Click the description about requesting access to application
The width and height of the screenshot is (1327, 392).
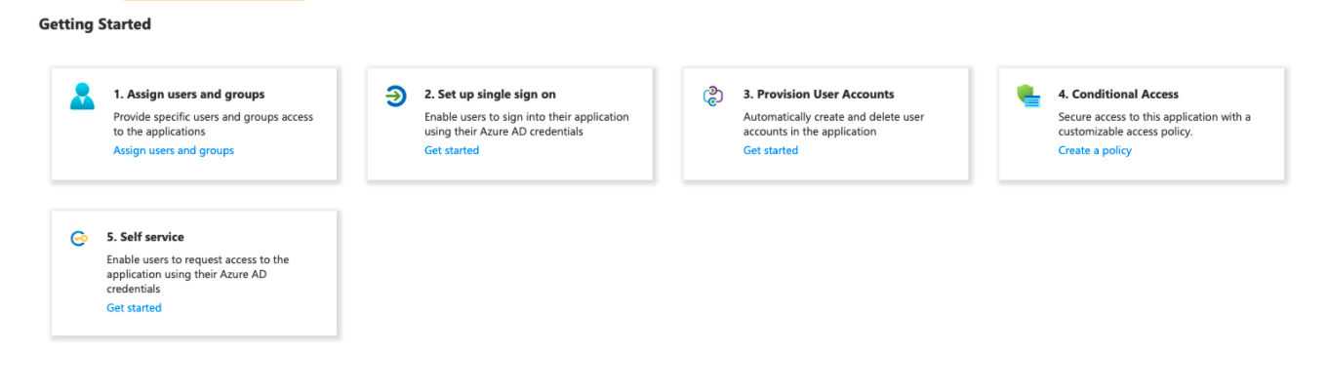click(x=198, y=274)
